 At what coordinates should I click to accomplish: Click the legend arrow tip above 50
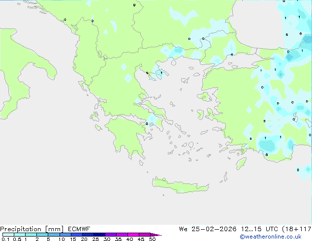click(x=156, y=235)
